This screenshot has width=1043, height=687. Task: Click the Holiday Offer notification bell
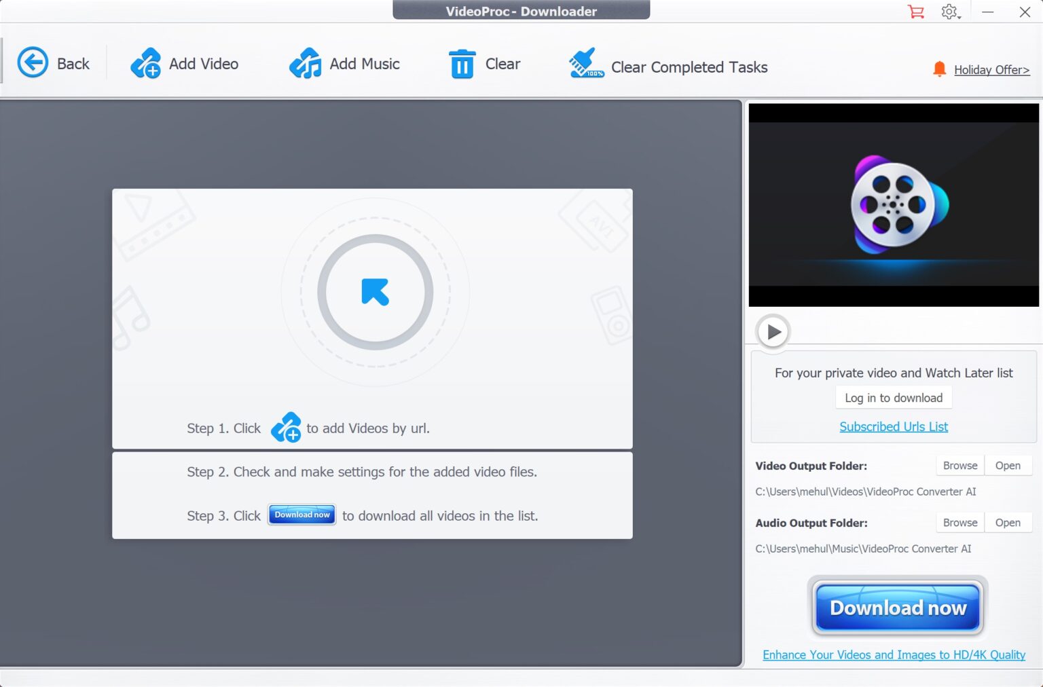(940, 69)
